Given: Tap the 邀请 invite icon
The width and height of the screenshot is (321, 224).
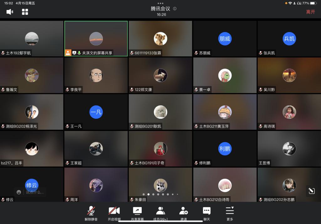Looking at the screenshot, I should pyautogui.click(x=183, y=213).
